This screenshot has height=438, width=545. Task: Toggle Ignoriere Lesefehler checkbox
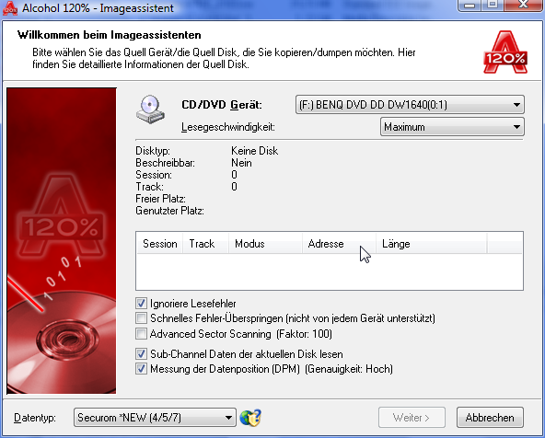(141, 304)
